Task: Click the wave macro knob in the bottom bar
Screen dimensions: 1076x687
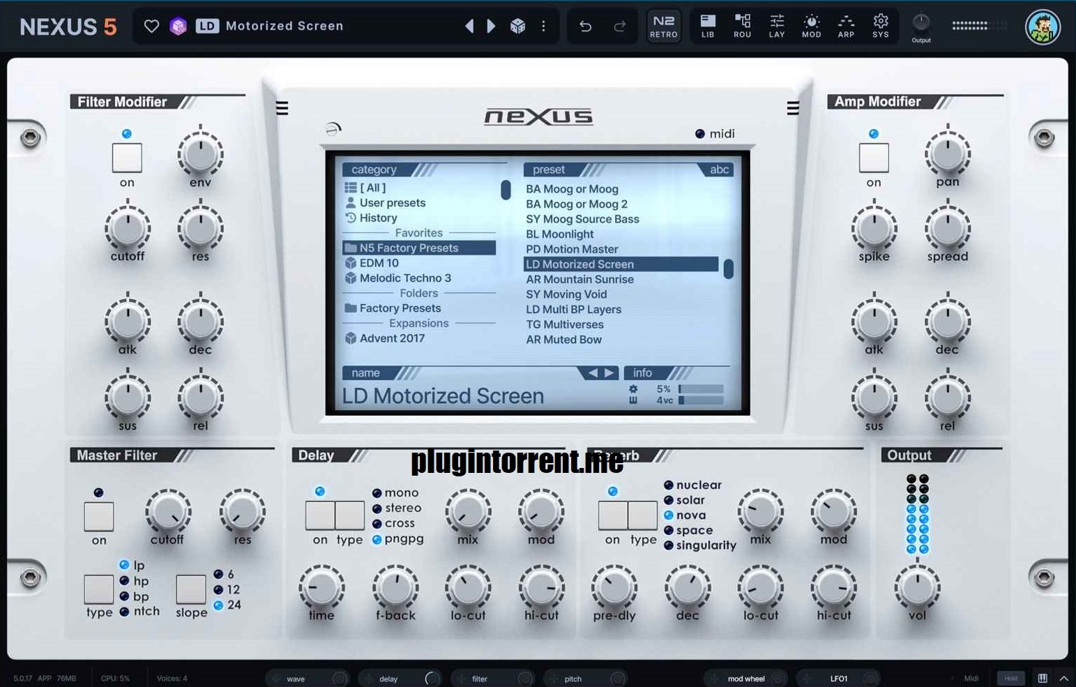Action: pyautogui.click(x=340, y=679)
